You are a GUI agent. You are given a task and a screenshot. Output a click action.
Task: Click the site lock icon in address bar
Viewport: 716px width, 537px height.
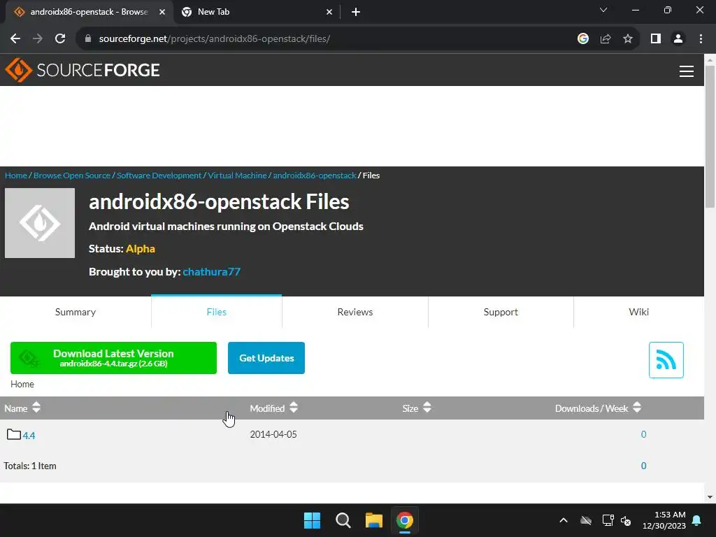click(x=88, y=39)
